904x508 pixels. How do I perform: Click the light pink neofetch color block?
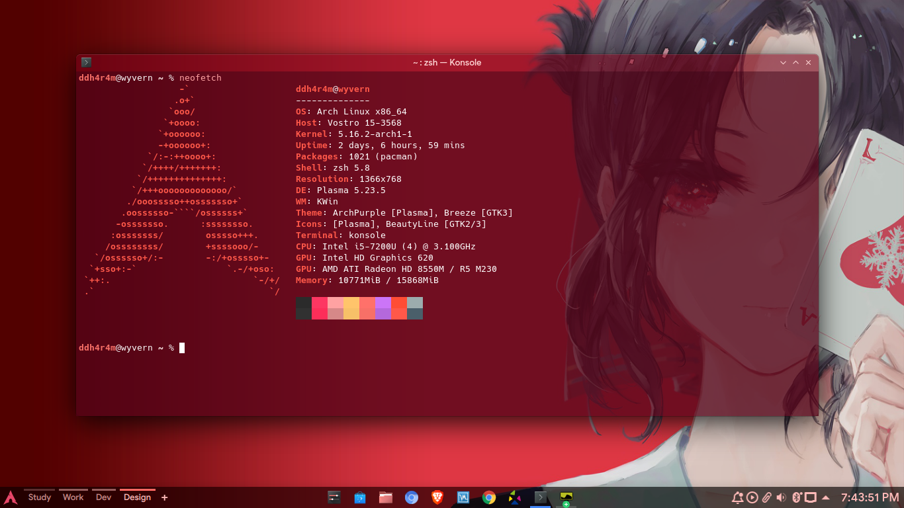(336, 308)
